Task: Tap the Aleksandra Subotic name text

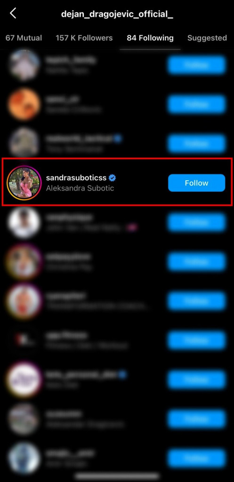Action: coord(80,188)
